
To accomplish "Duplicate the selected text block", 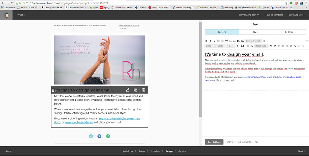I will coord(135,90).
